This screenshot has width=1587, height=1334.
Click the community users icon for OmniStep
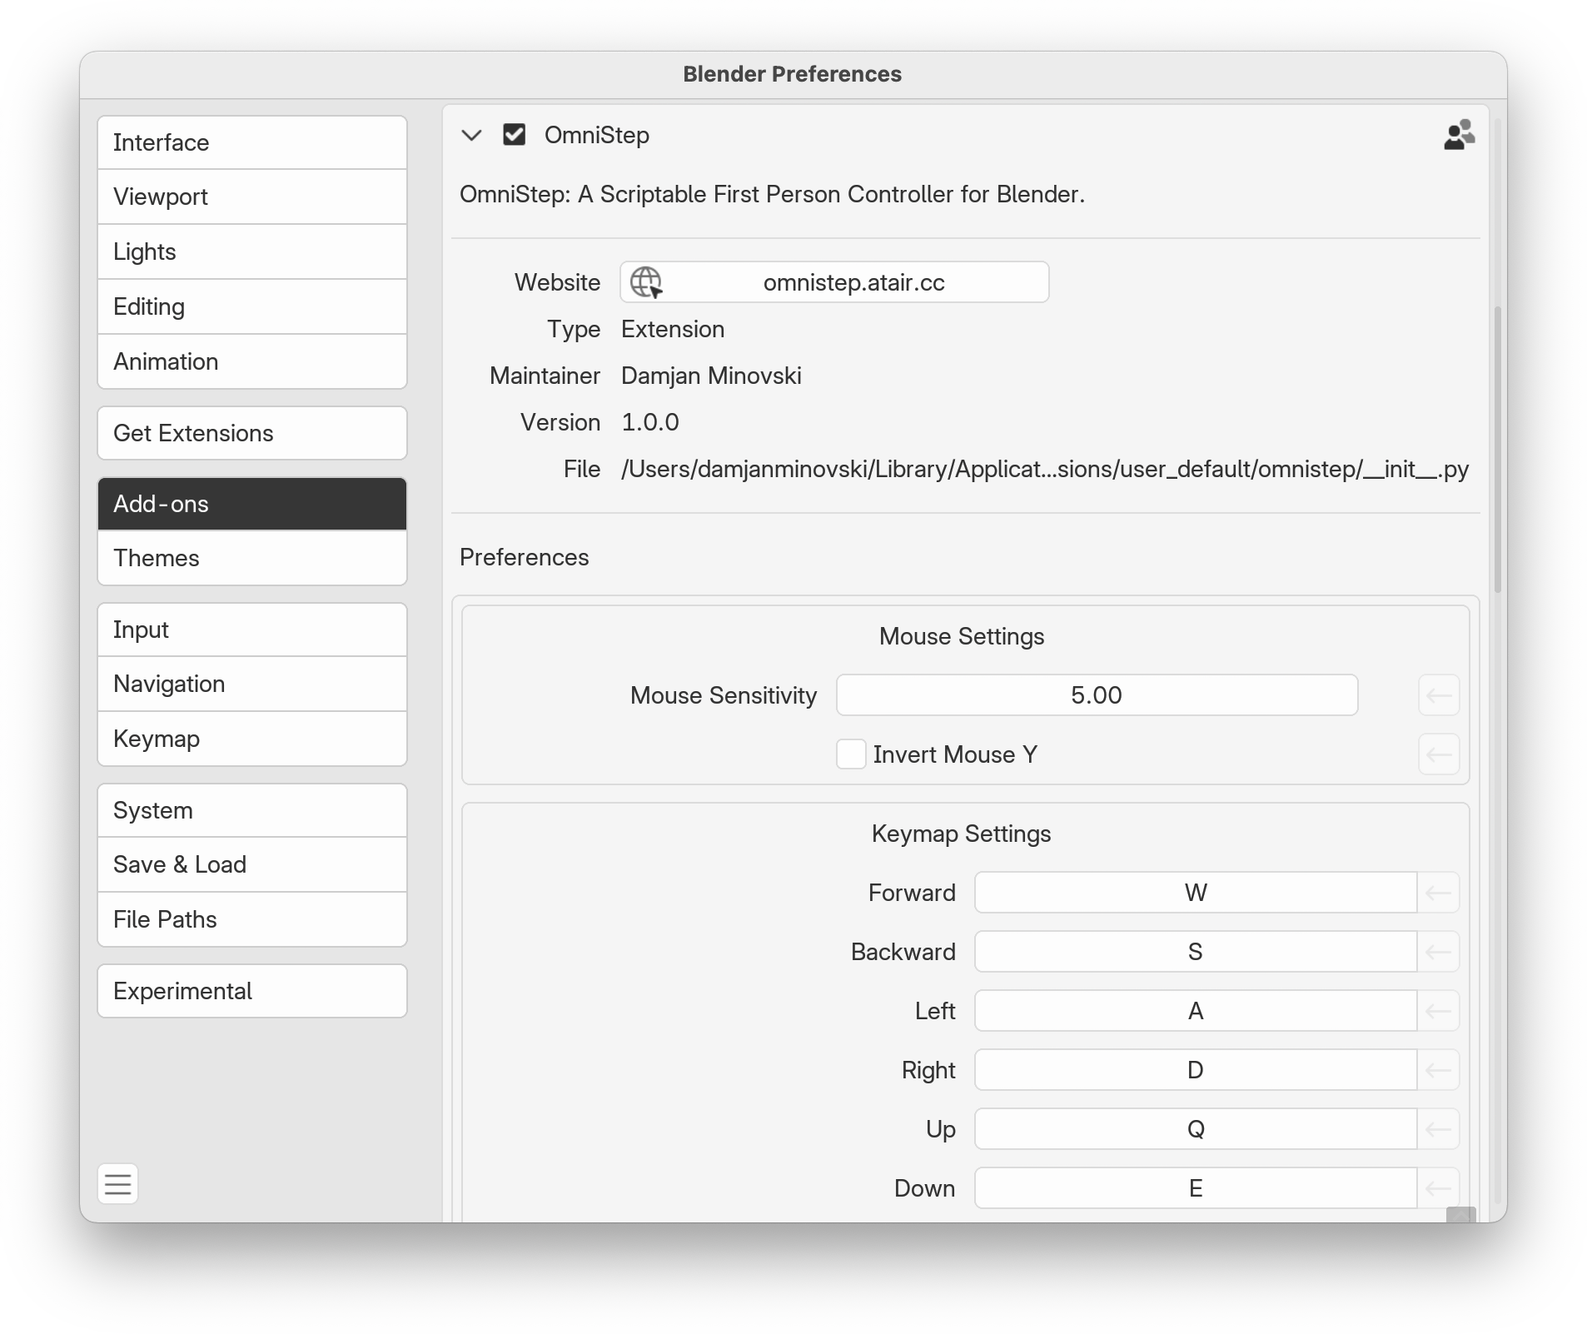[1459, 135]
